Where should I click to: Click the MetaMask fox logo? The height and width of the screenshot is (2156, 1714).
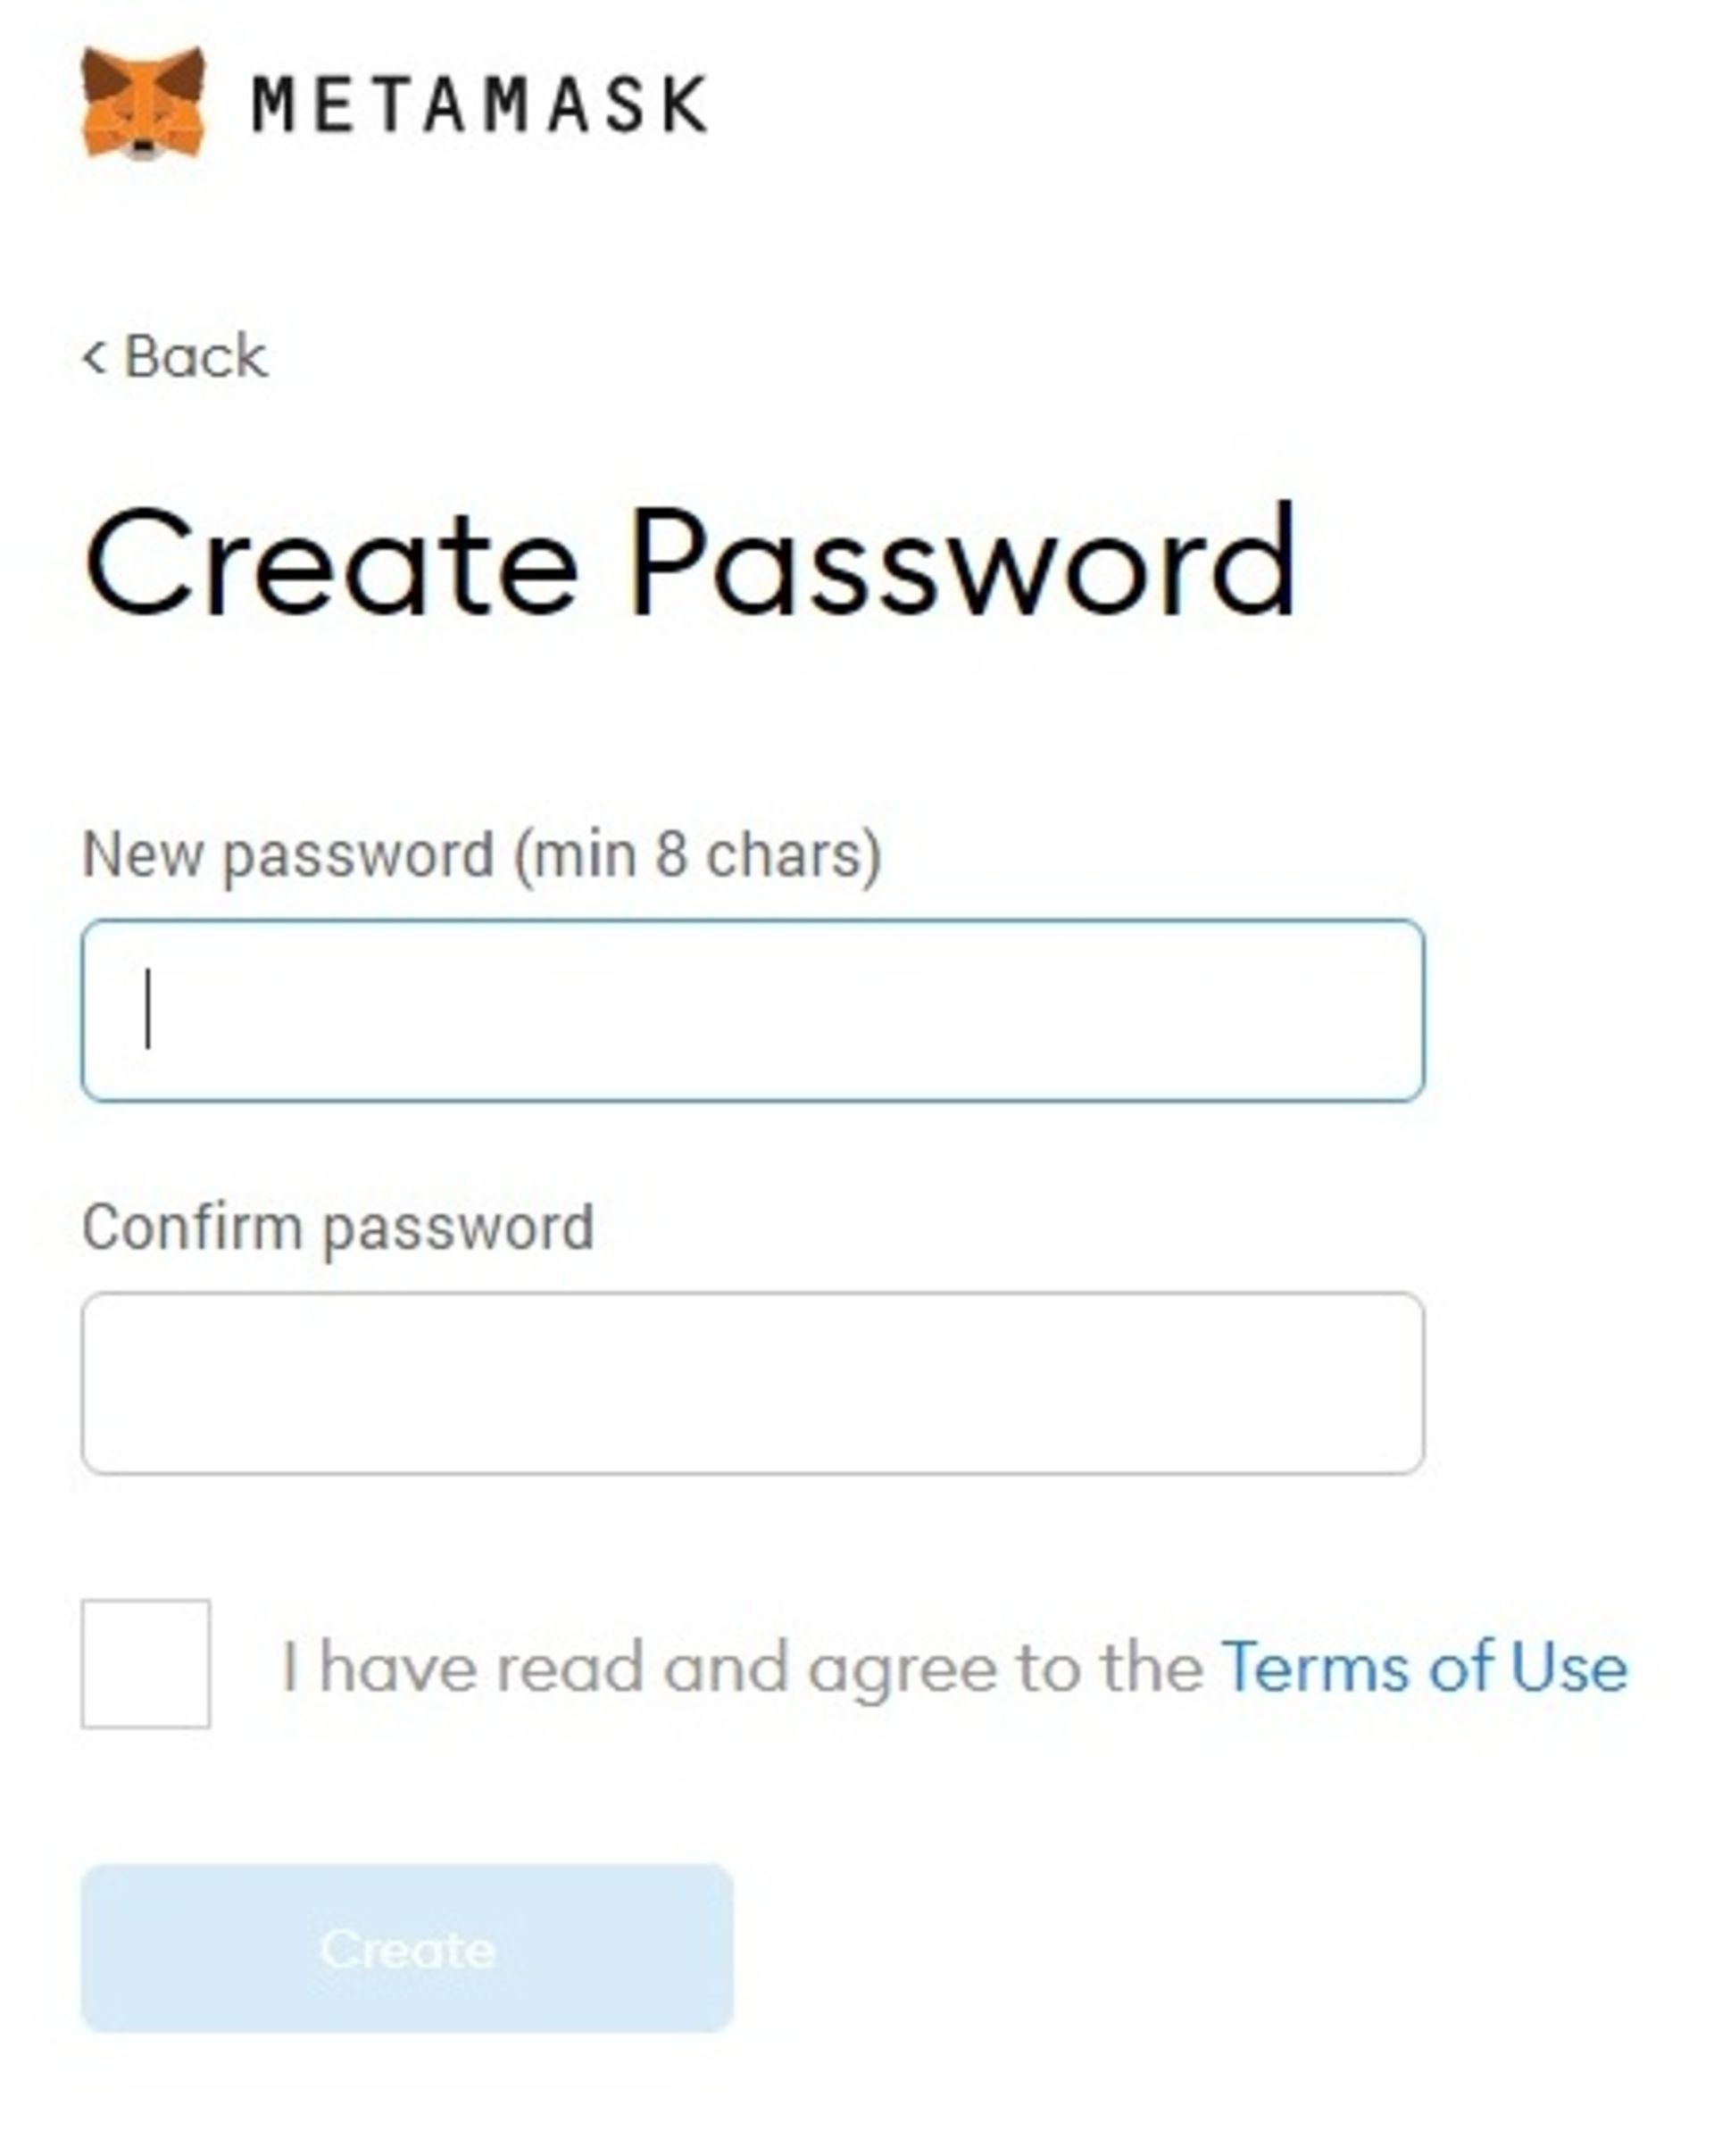[x=143, y=103]
